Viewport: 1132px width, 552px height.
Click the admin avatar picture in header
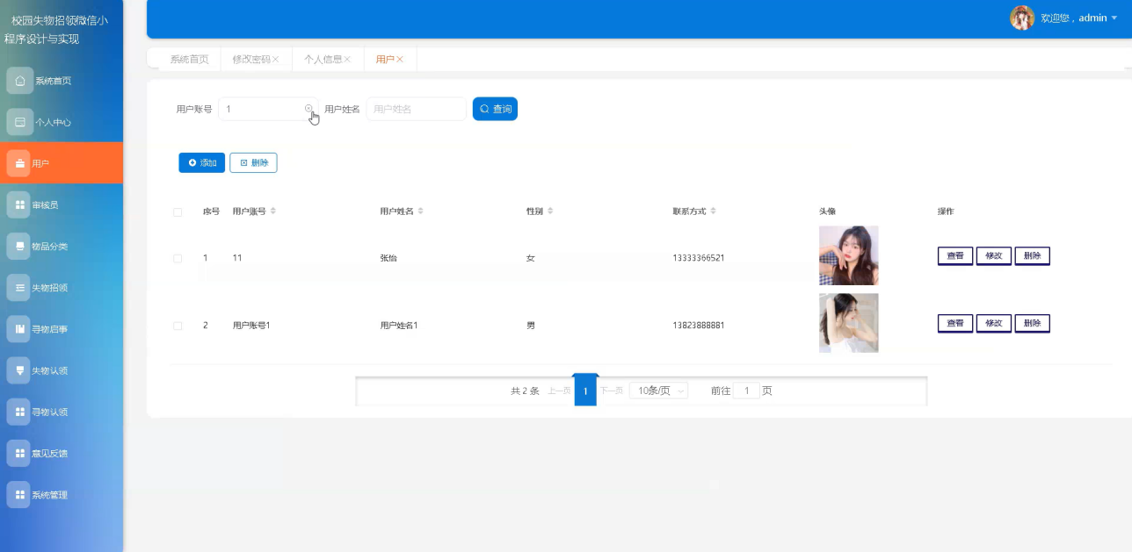(x=1022, y=18)
